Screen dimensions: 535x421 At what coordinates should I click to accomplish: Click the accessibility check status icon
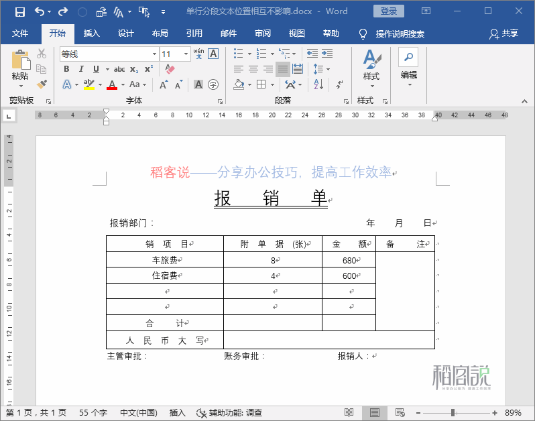tap(201, 413)
